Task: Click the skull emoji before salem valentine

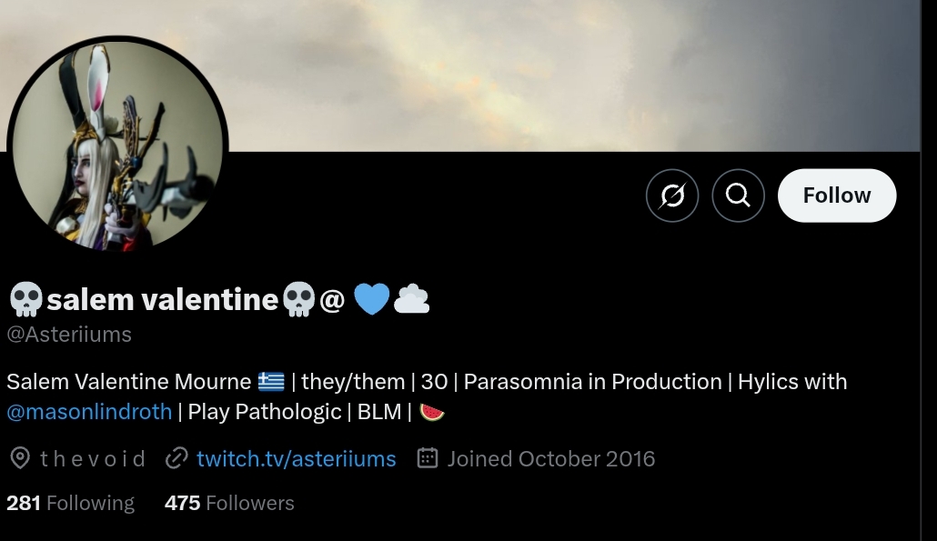Action: 25,300
